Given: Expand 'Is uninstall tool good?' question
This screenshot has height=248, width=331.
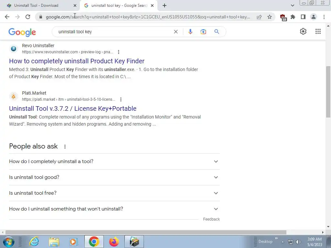Looking at the screenshot, I should pos(114,177).
